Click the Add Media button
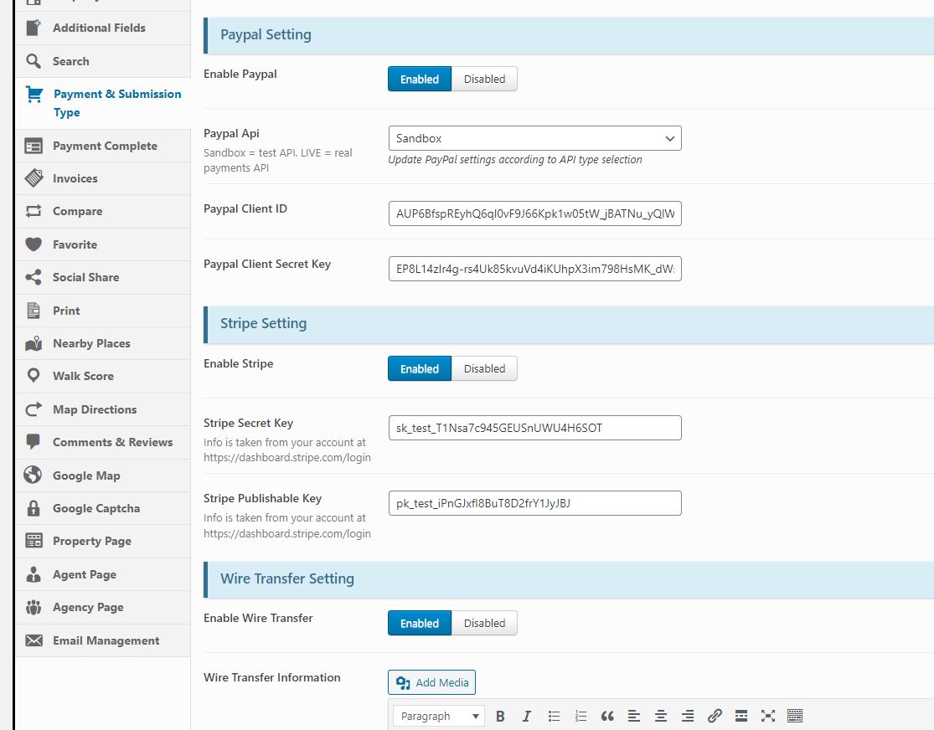The height and width of the screenshot is (730, 934). pyautogui.click(x=432, y=682)
